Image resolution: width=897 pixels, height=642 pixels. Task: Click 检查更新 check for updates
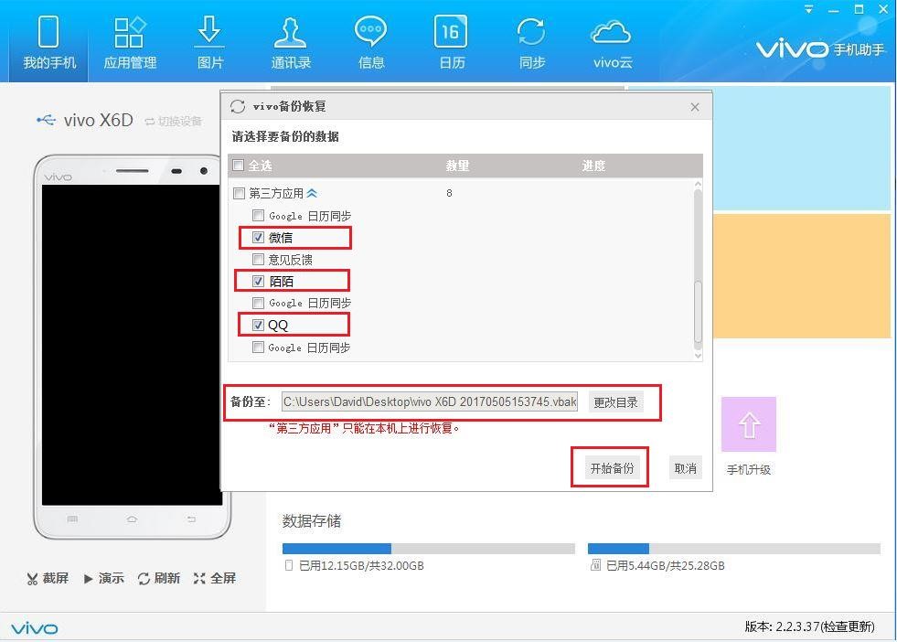[x=848, y=626]
